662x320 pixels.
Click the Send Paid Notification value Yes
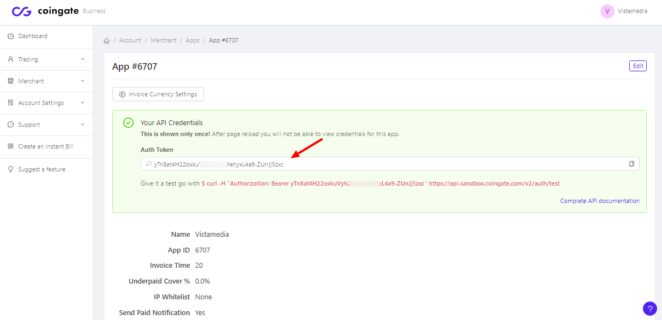[x=200, y=313]
